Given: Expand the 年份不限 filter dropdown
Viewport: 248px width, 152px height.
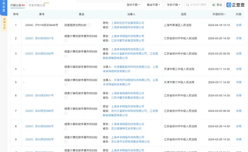Looking at the screenshot, I should pos(174,5).
